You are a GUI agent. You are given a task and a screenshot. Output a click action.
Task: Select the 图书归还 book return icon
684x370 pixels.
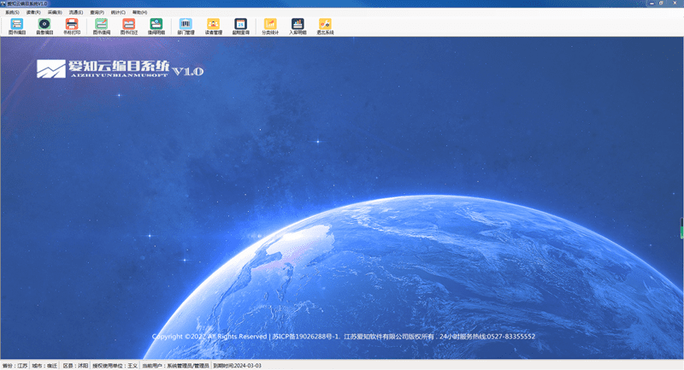(129, 26)
